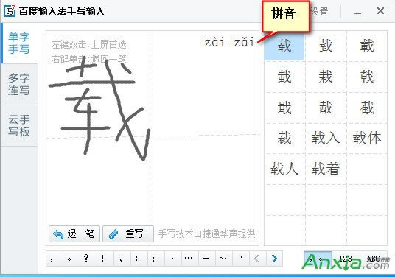This screenshot has width=395, height=277.
Task: Insert the ellipsis symbol
Action: 189,259
